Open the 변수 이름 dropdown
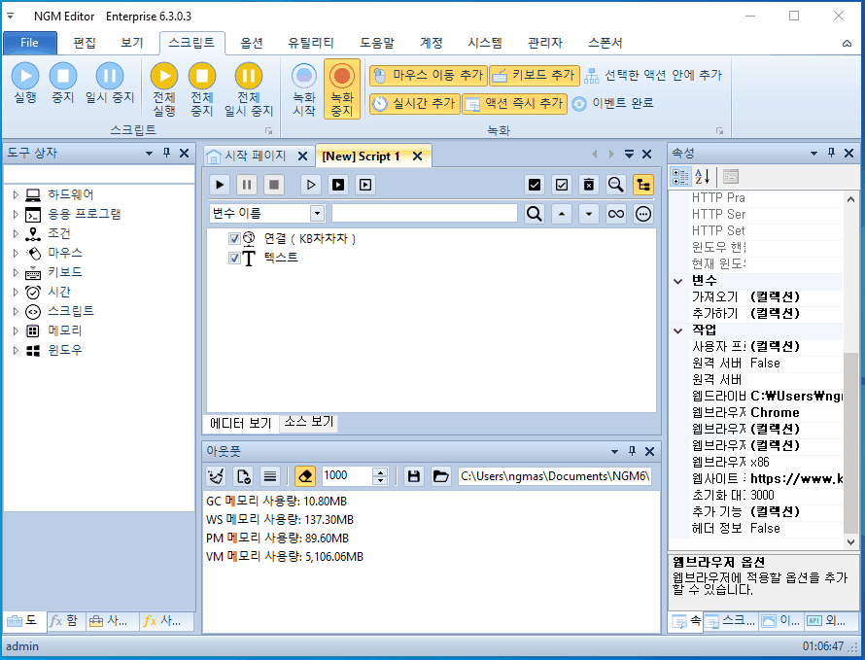The width and height of the screenshot is (865, 660). [317, 214]
